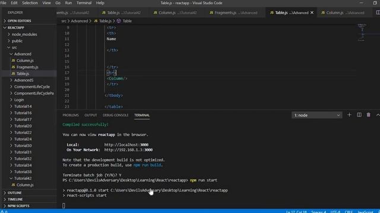Viewport: 380px width, 213px height.
Task: Expand the Tutorial24 folder
Action: pos(28,139)
